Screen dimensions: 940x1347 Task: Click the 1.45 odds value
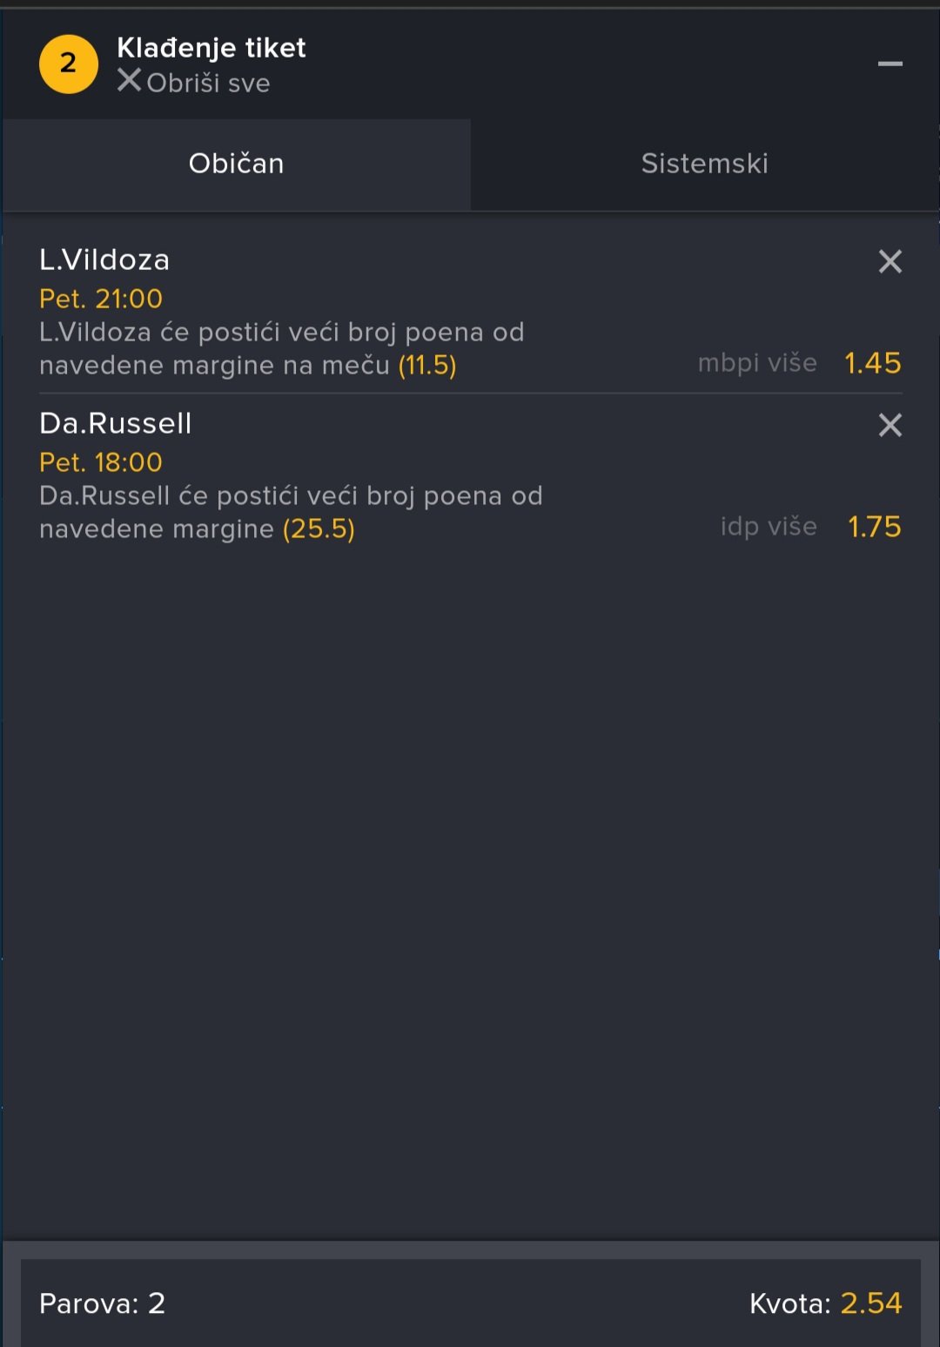click(x=872, y=363)
